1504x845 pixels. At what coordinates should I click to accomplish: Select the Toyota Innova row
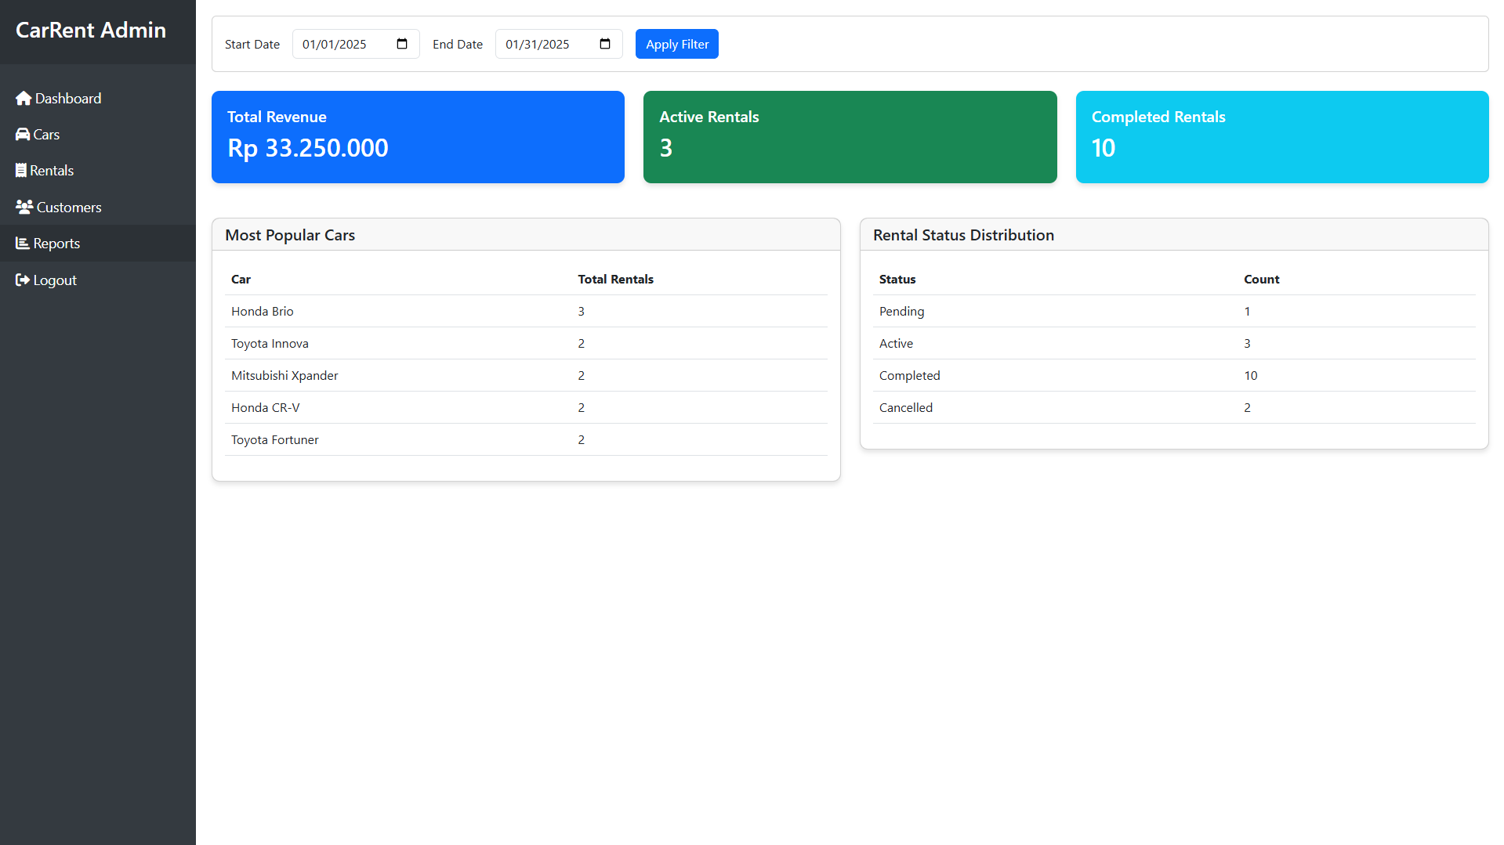(526, 343)
